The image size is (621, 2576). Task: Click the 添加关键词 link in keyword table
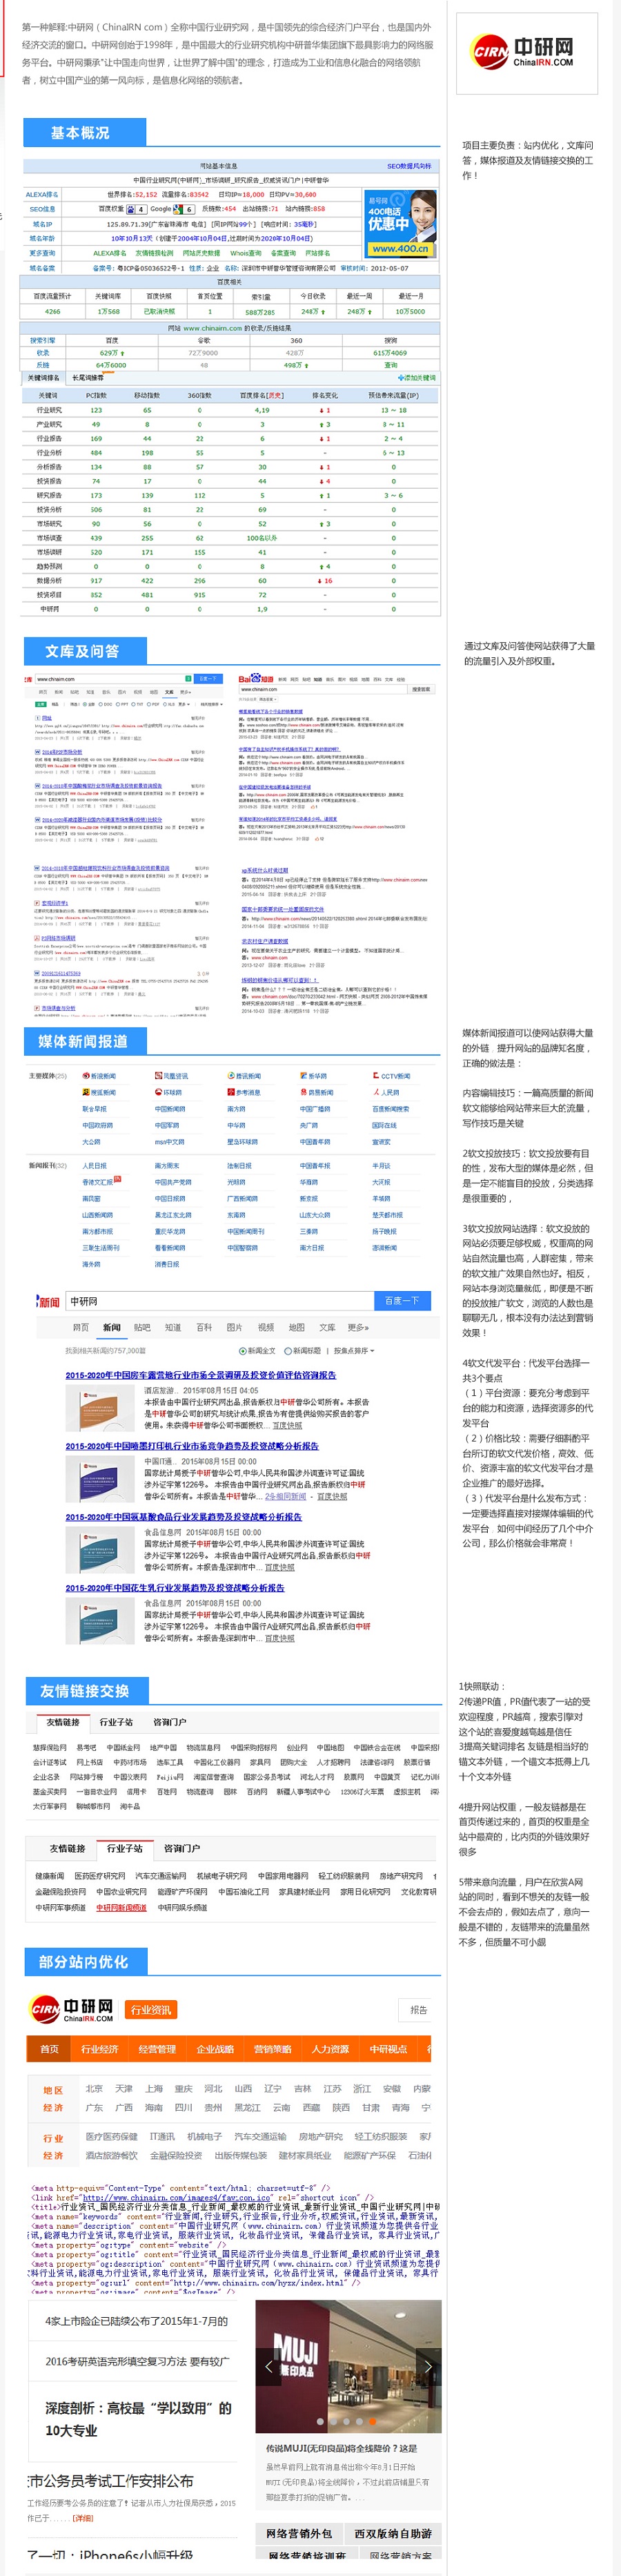[418, 378]
